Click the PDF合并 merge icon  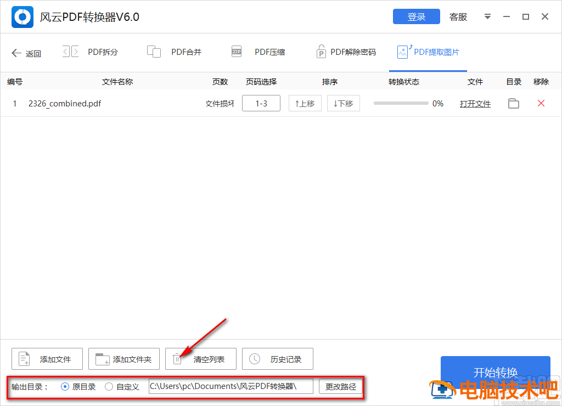click(154, 52)
